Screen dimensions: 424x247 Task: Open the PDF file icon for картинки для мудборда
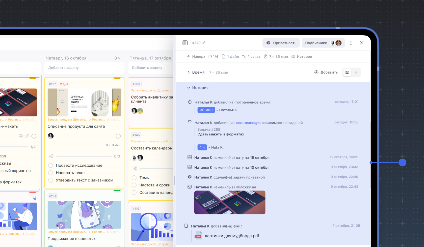pos(198,236)
